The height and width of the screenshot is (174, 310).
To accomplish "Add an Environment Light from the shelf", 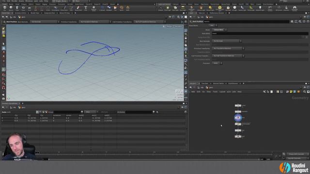I will (219, 8).
